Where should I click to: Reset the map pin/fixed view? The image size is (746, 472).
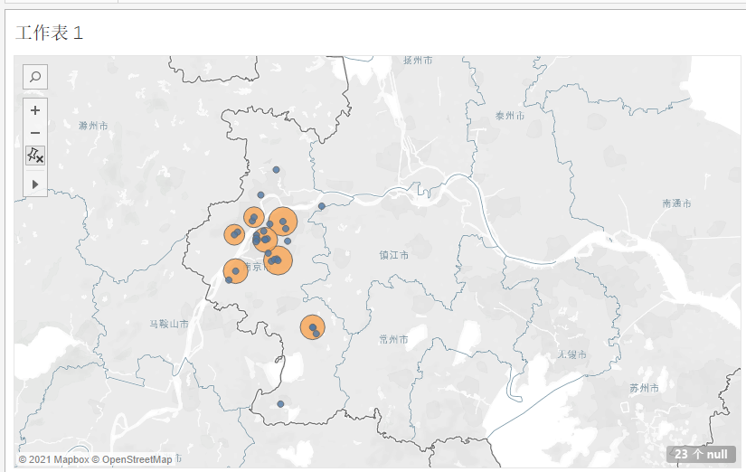(35, 156)
